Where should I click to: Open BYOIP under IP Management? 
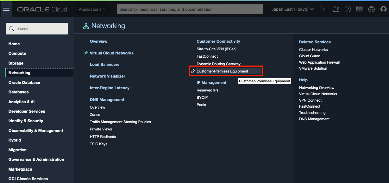[202, 98]
